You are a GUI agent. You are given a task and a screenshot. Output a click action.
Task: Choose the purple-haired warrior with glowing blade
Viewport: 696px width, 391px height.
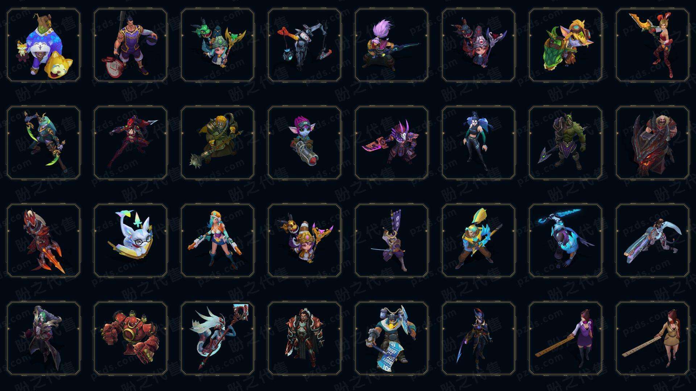391,45
